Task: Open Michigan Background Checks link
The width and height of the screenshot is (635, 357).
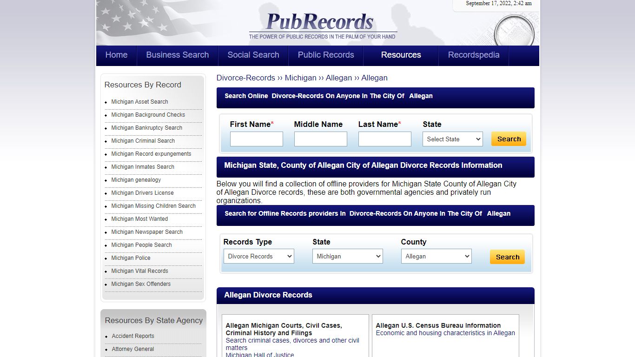Action: pos(148,115)
